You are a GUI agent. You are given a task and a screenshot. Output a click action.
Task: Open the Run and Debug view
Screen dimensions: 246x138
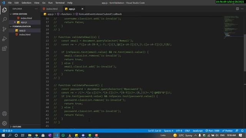4,39
